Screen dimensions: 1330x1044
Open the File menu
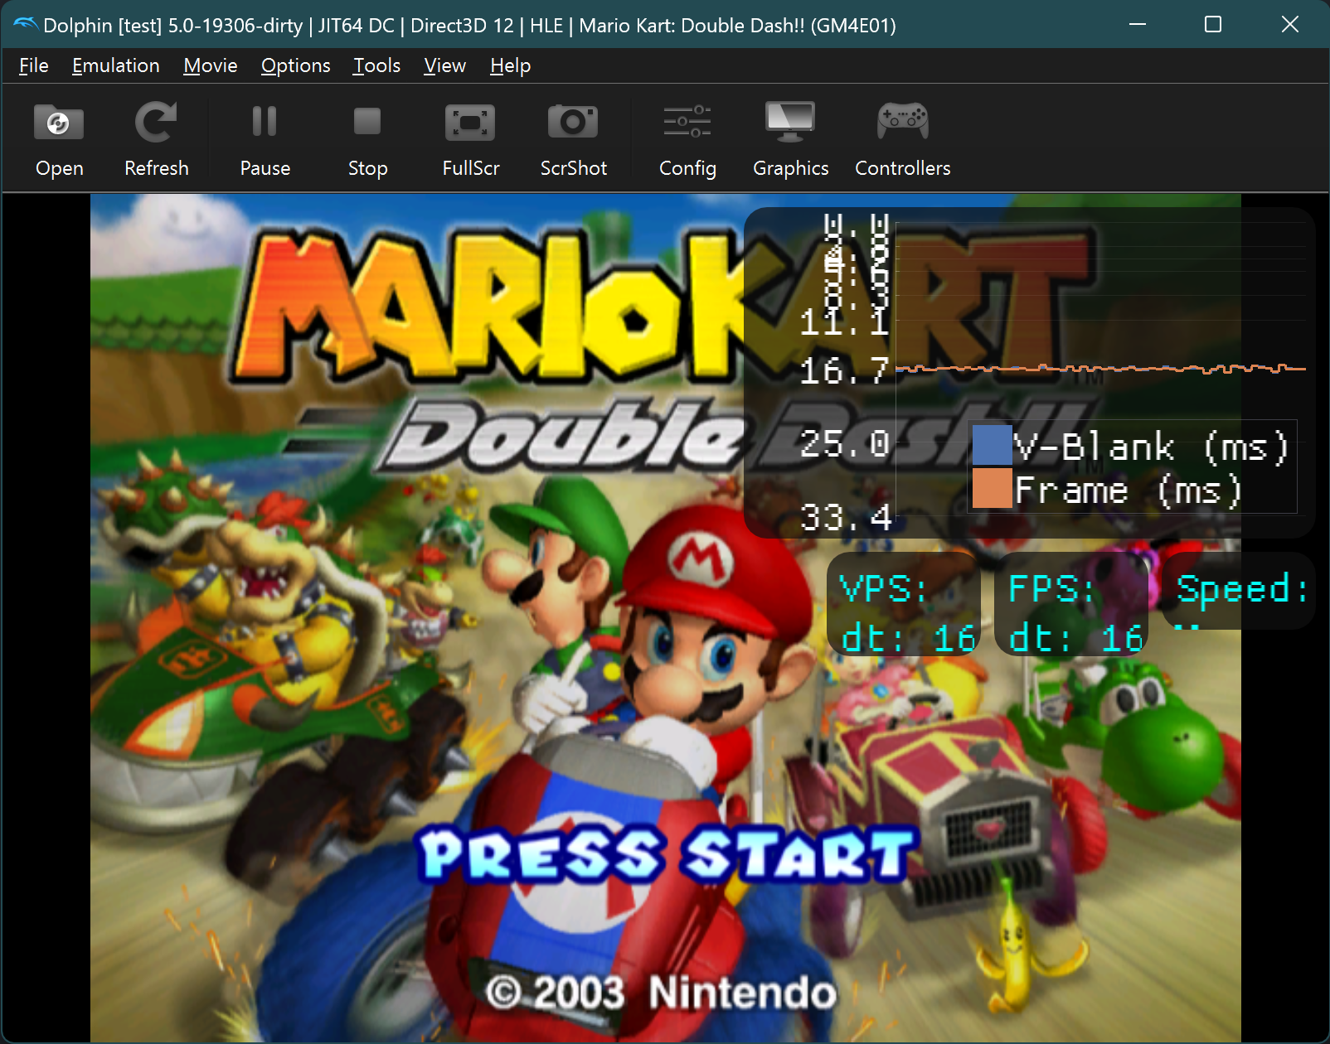coord(34,65)
